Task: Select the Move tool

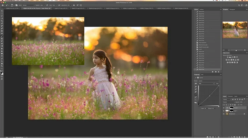Action: coord(2,11)
